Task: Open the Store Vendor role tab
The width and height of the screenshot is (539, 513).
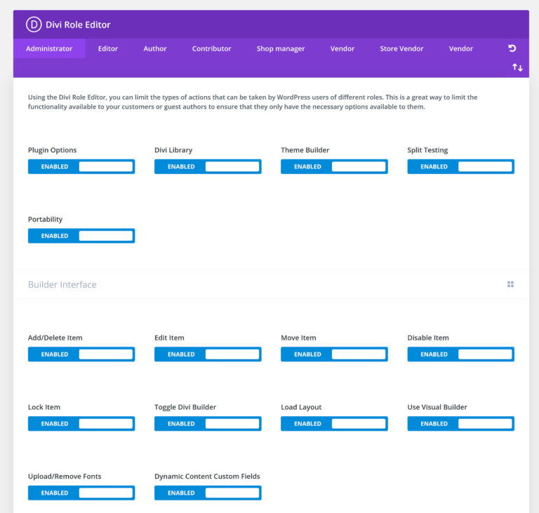Action: click(x=401, y=48)
